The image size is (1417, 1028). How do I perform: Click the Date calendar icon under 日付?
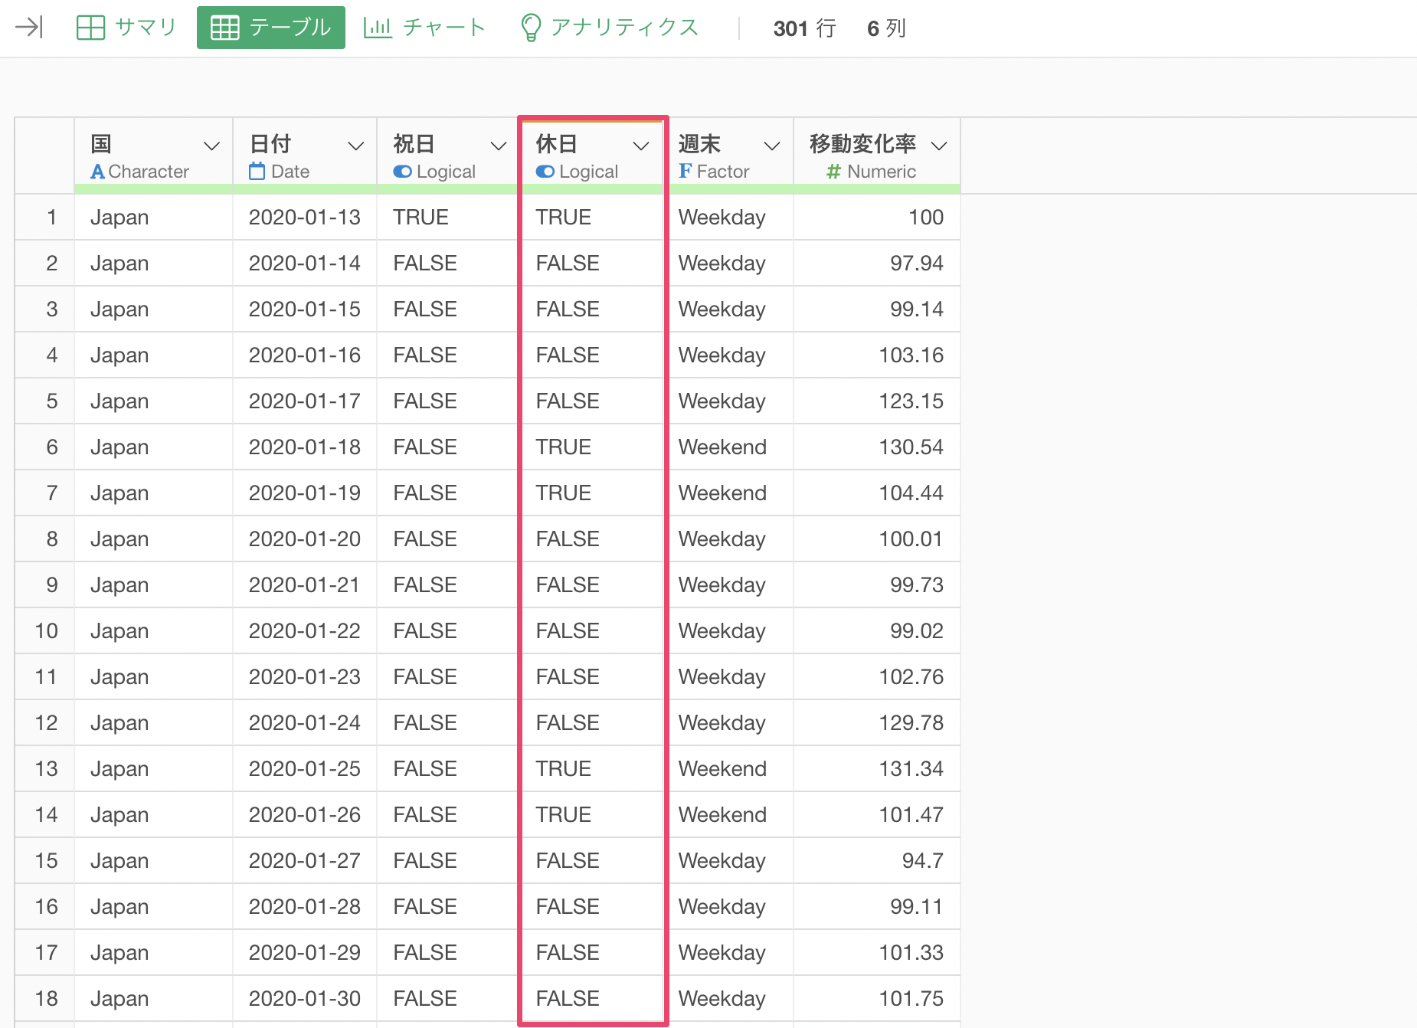coord(257,172)
